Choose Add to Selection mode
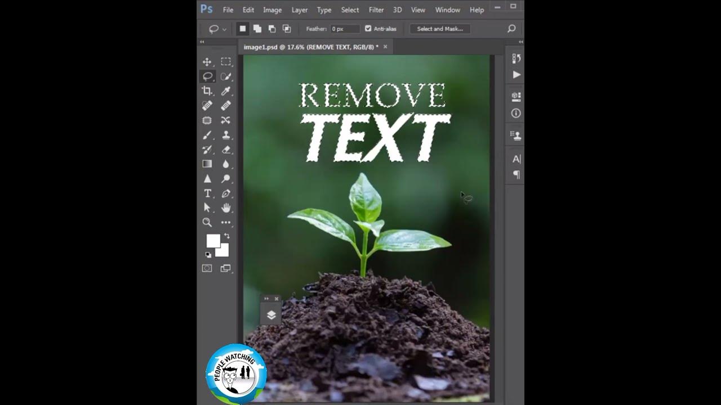Screen dimensions: 721x405 257,29
